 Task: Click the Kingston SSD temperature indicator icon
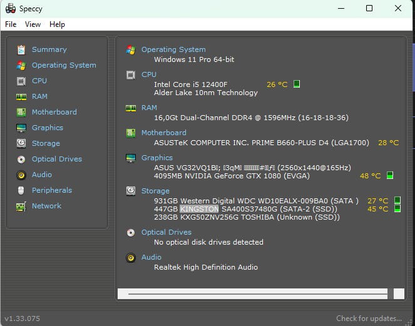click(397, 208)
